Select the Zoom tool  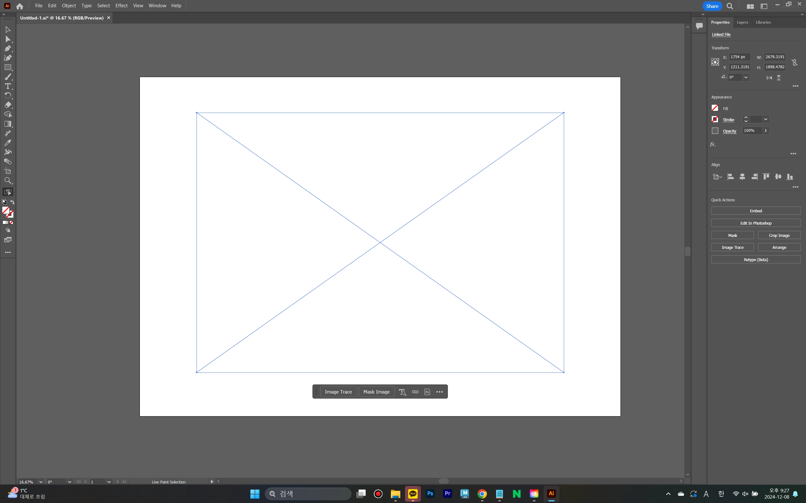8,181
